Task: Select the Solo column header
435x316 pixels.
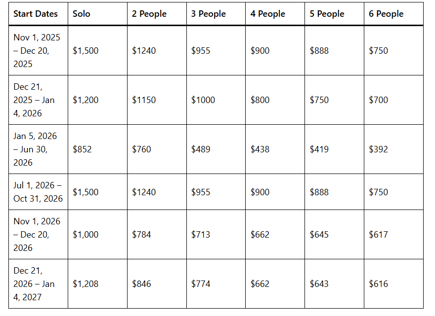Action: click(x=82, y=14)
